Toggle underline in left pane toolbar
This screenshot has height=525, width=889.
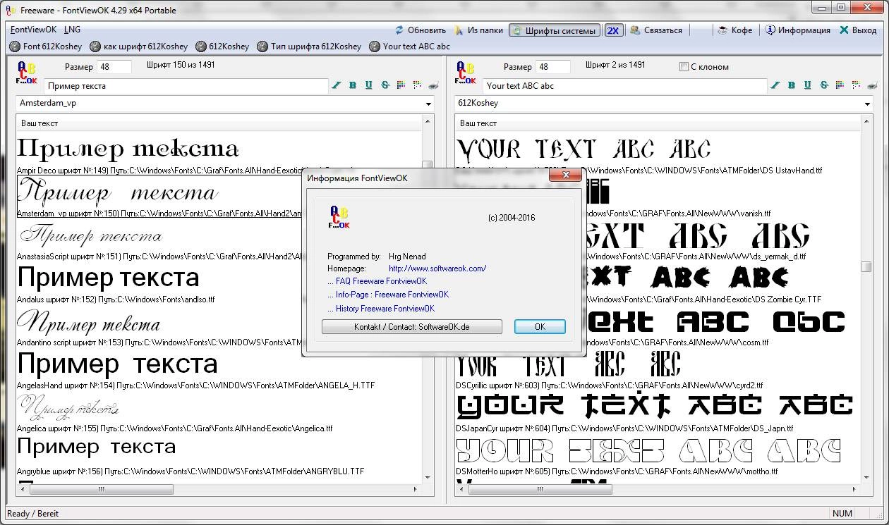368,85
